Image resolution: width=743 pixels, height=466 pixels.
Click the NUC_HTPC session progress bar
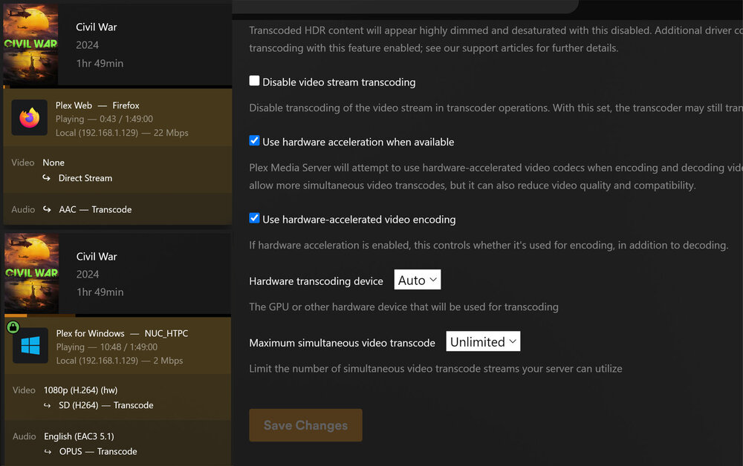tap(117, 315)
